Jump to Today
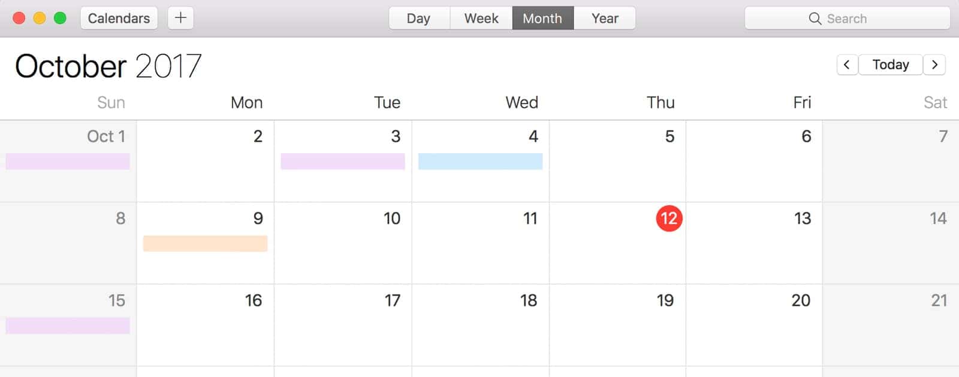The width and height of the screenshot is (959, 377). click(x=891, y=65)
